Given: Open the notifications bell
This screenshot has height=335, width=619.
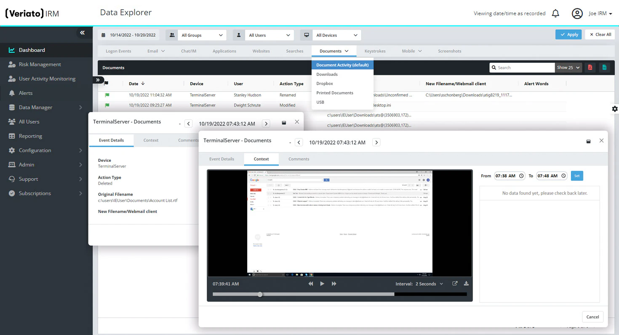Looking at the screenshot, I should (555, 13).
